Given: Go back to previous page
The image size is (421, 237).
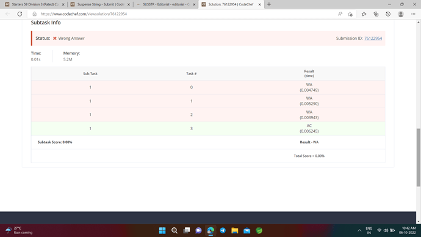Looking at the screenshot, I should pyautogui.click(x=7, y=14).
